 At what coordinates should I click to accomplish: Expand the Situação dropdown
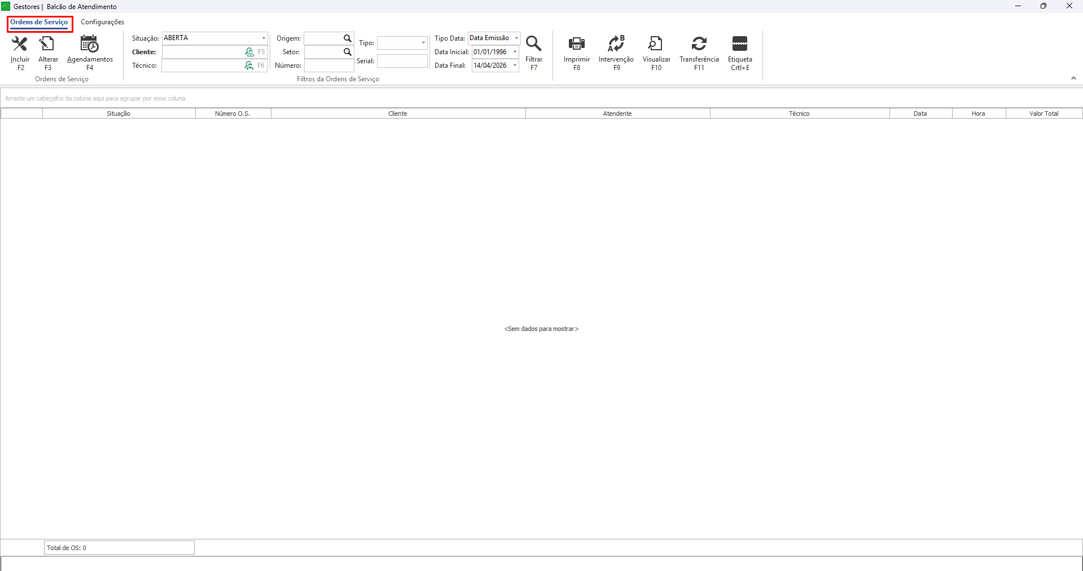tap(263, 38)
